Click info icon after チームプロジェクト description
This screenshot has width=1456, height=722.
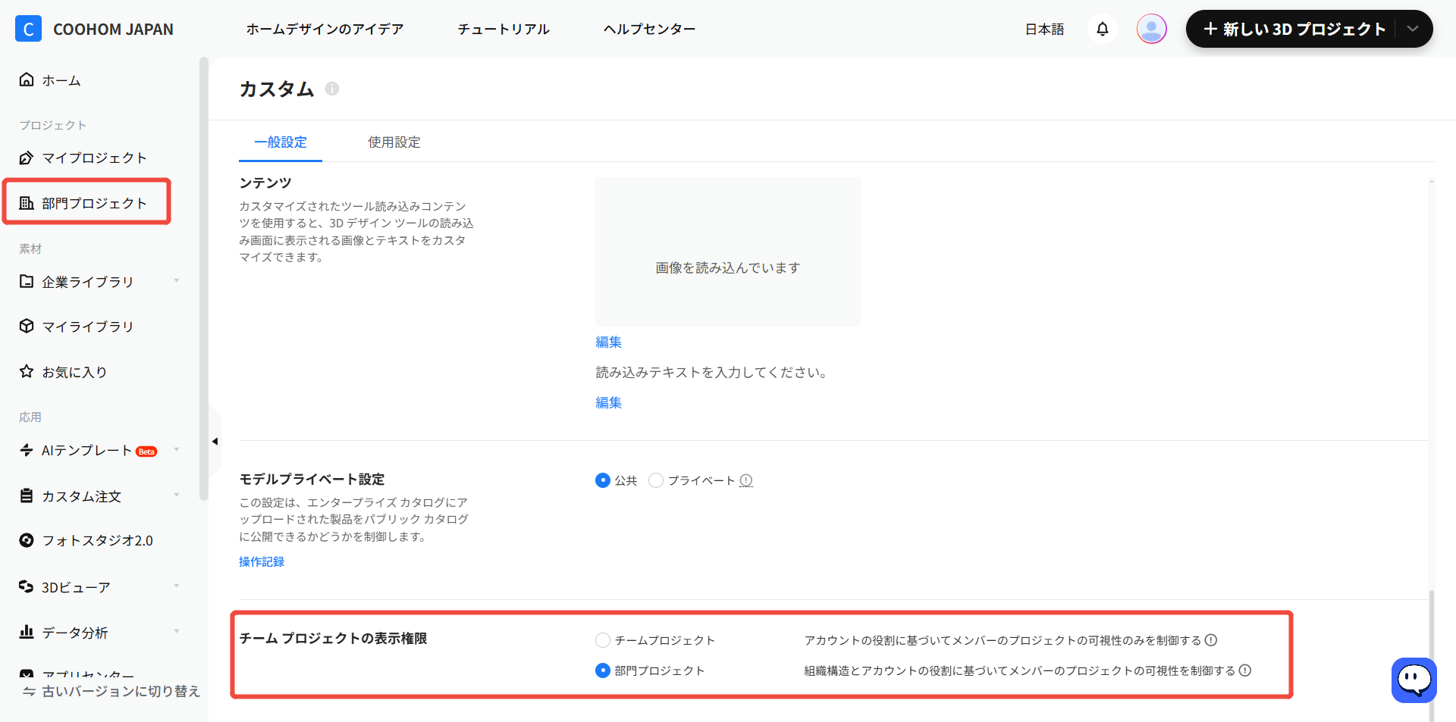coord(1211,640)
